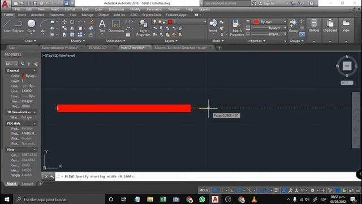Switch to the Layout1 tab
Image resolution: width=362 pixels, height=204 pixels.
tap(27, 184)
